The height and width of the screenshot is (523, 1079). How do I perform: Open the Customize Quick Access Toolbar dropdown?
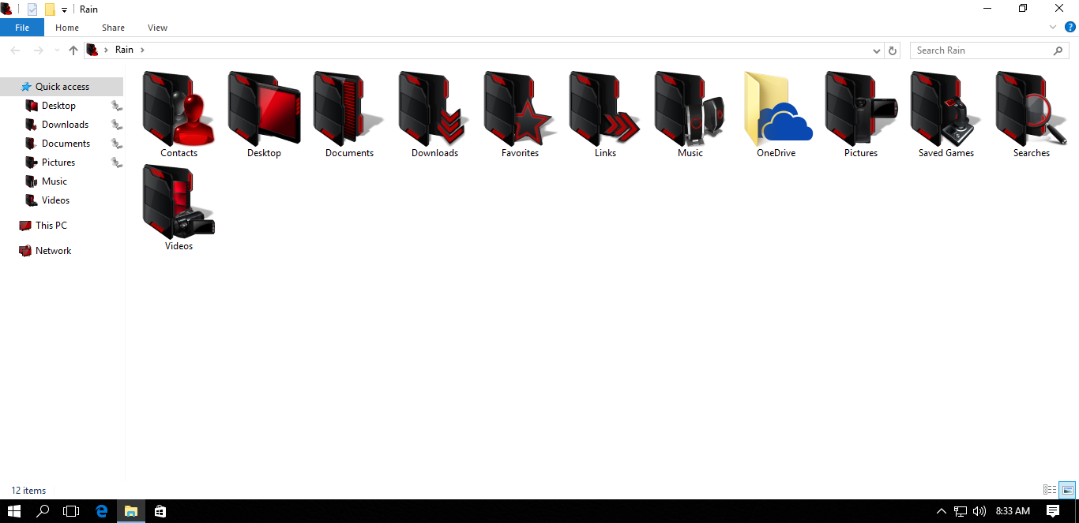coord(64,10)
